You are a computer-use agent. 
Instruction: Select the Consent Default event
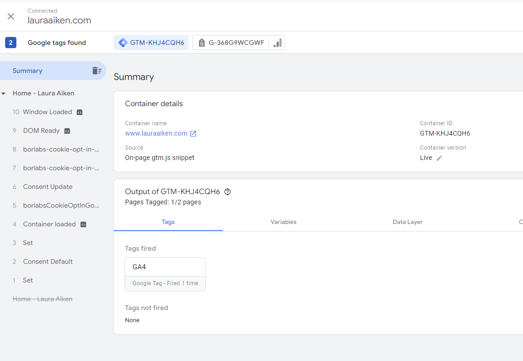[48, 261]
